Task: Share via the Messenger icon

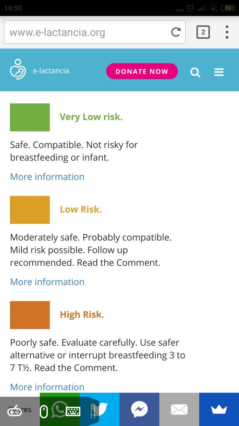Action: click(x=139, y=409)
